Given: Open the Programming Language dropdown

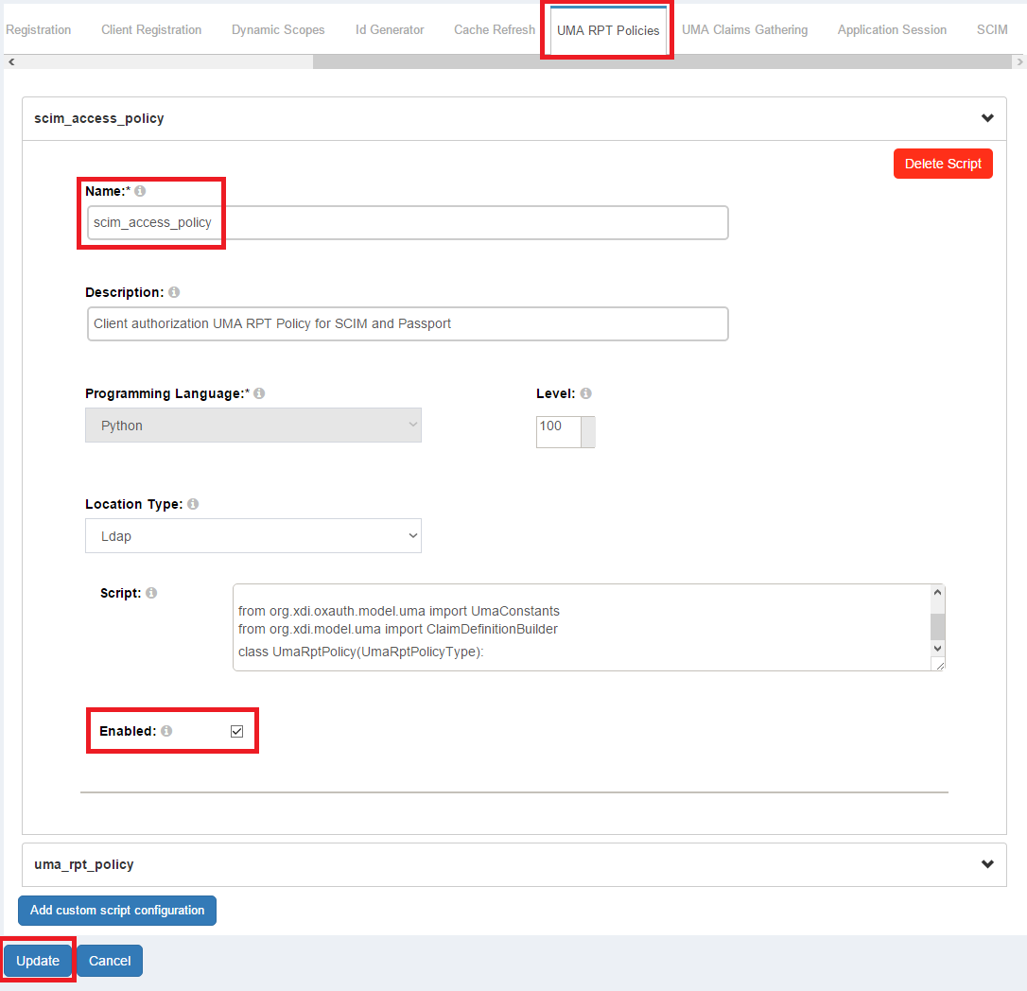Looking at the screenshot, I should pos(253,426).
